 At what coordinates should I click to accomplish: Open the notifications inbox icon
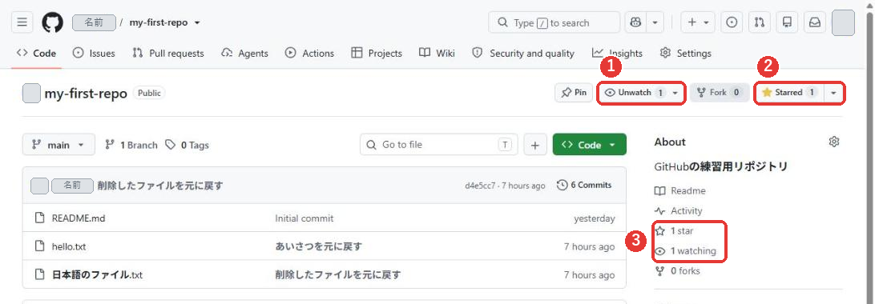[x=815, y=23]
